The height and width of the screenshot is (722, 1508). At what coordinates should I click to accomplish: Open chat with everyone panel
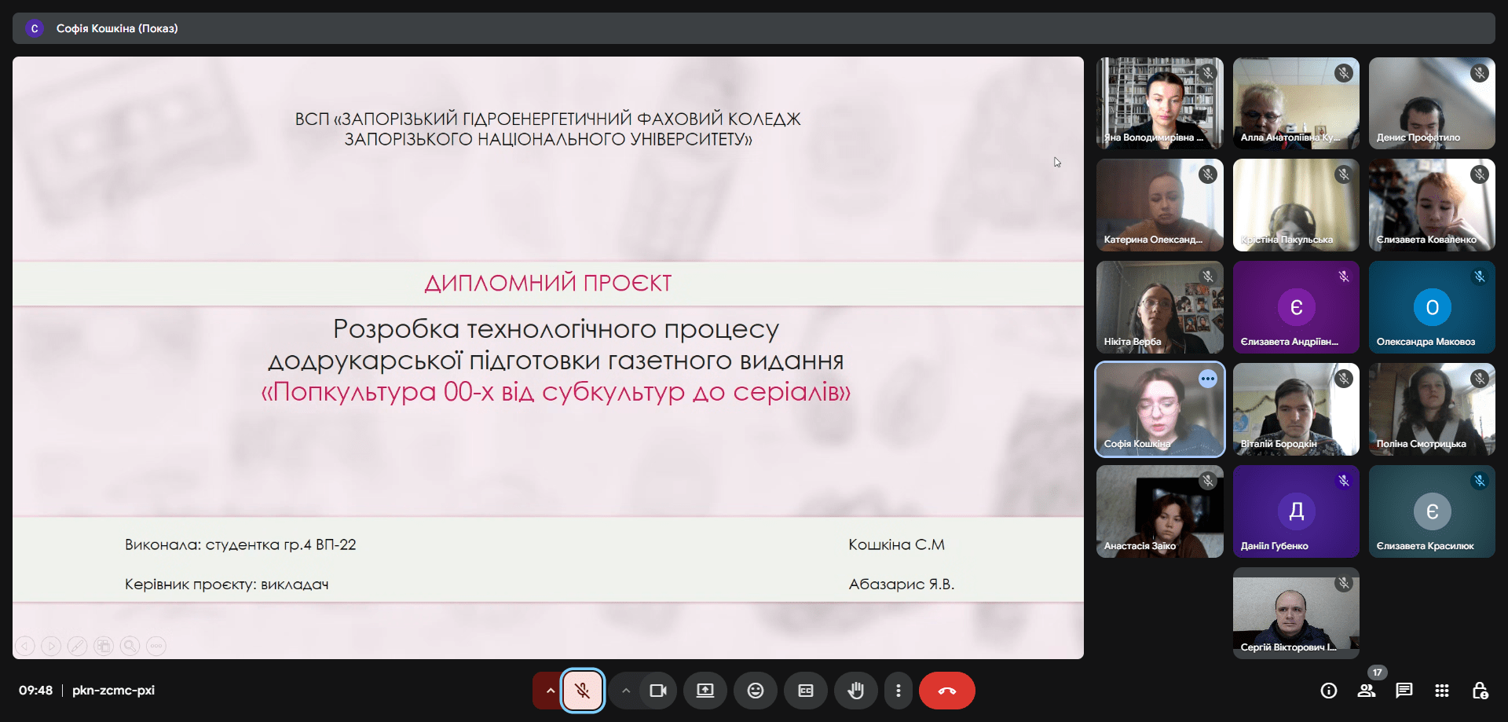pyautogui.click(x=1404, y=691)
